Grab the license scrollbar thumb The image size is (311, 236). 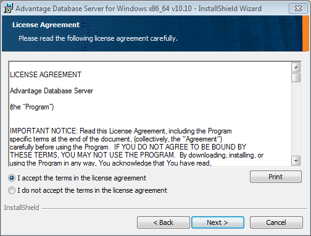point(296,77)
